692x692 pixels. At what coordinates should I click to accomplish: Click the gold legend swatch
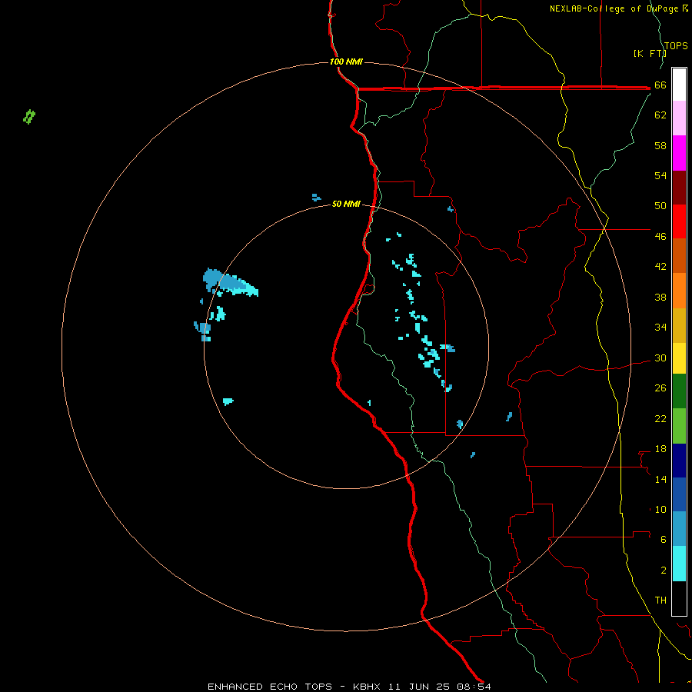point(679,325)
